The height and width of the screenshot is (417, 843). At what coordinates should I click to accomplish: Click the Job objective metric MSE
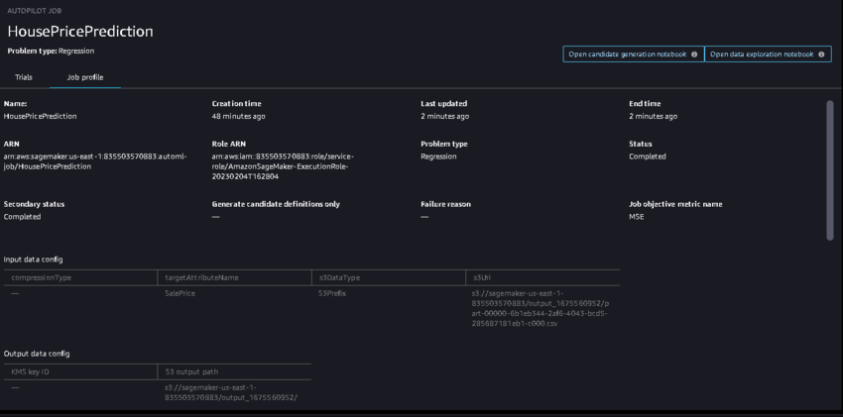click(637, 217)
